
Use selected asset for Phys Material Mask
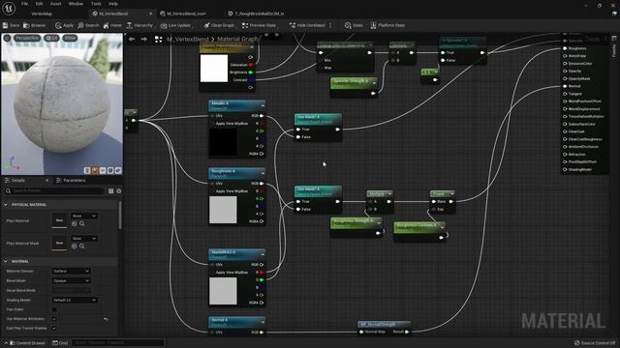tap(75, 246)
